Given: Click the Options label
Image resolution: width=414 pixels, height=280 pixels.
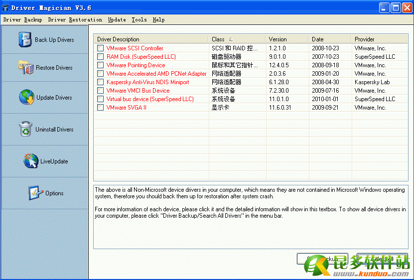Looking at the screenshot, I should point(54,193).
